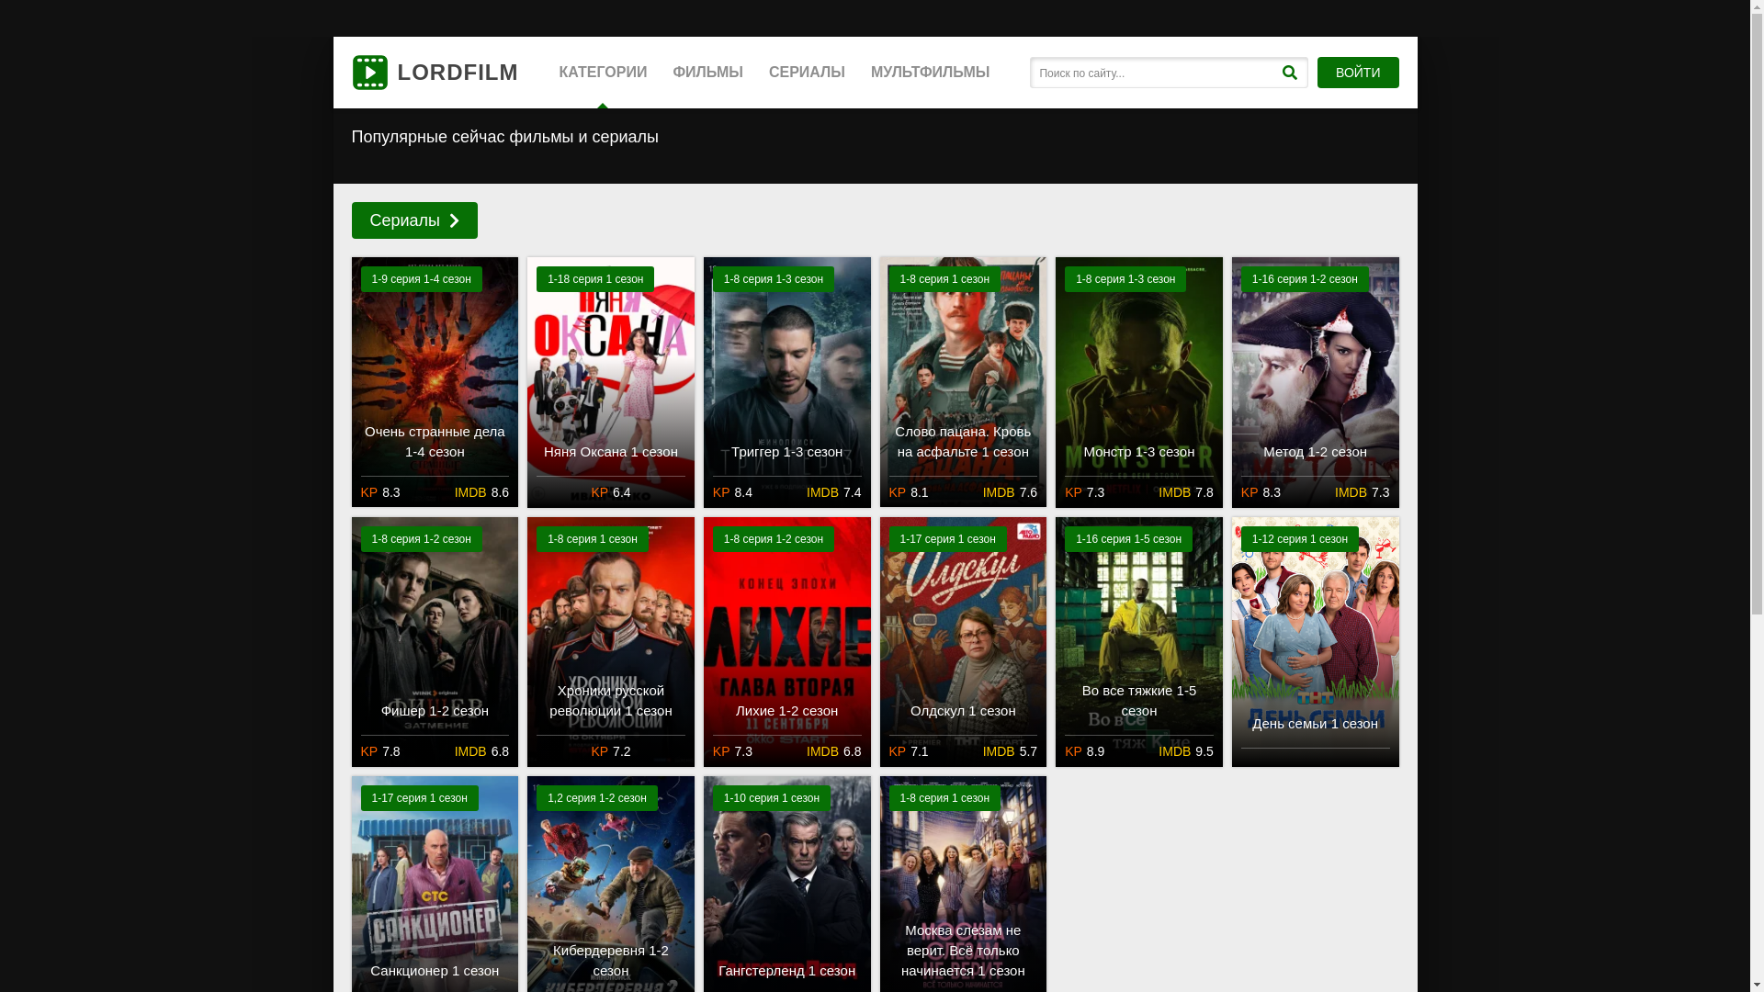This screenshot has height=992, width=1764.
Task: Click the Войти login button
Action: pos(1358,73)
